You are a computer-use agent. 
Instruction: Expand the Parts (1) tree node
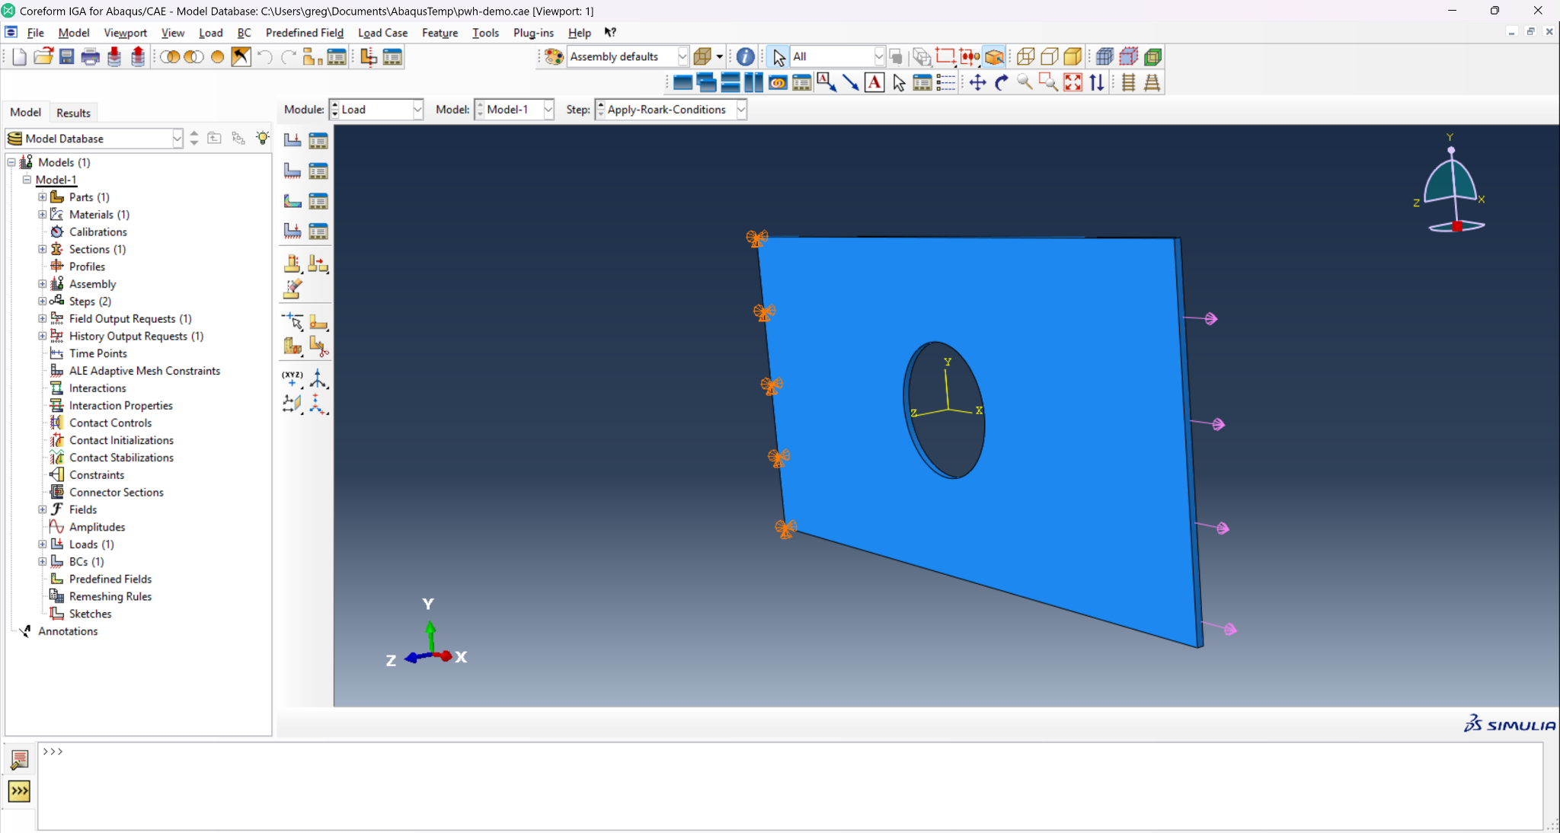click(43, 197)
